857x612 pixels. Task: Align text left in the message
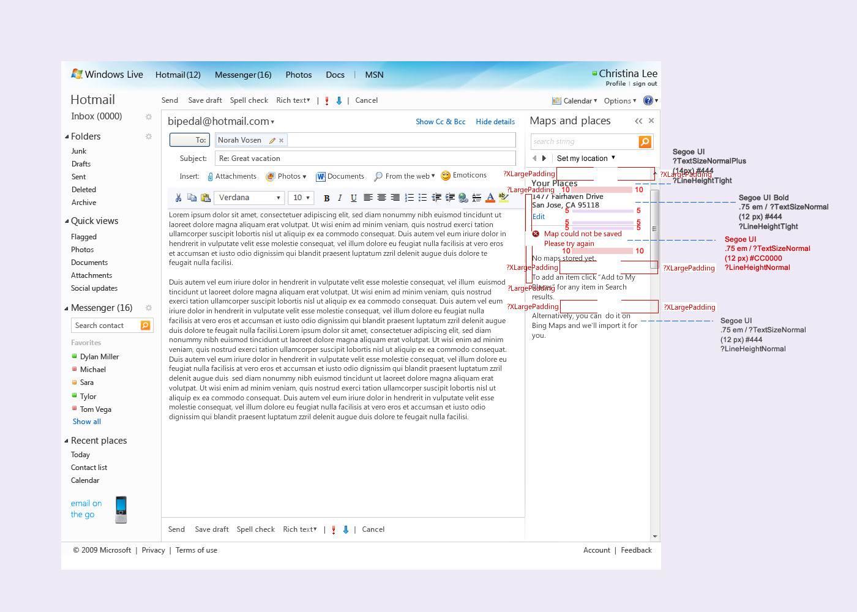pos(368,198)
